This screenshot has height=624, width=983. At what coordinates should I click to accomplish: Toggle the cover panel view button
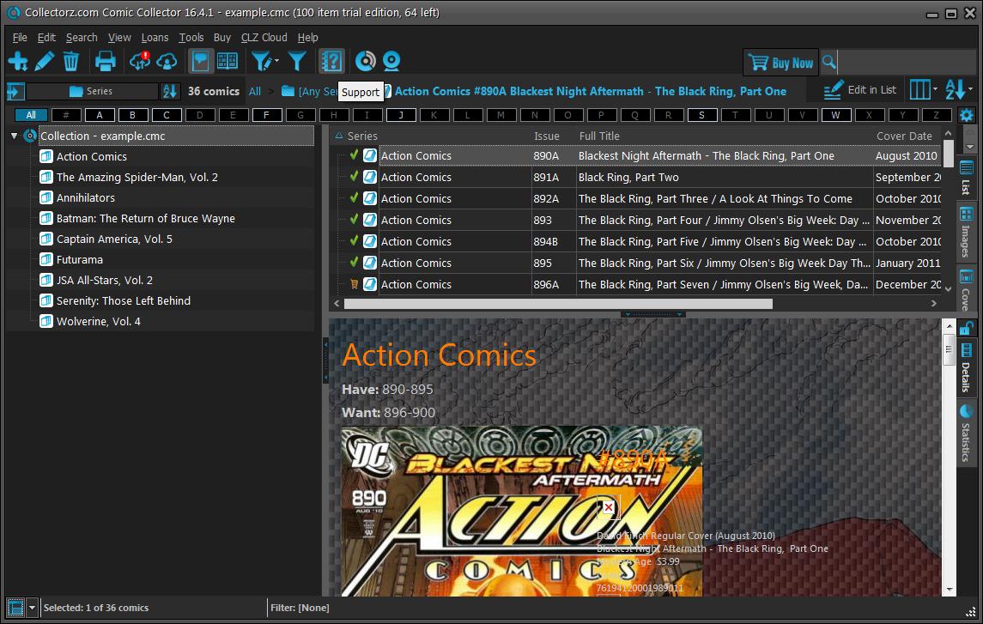coord(198,60)
